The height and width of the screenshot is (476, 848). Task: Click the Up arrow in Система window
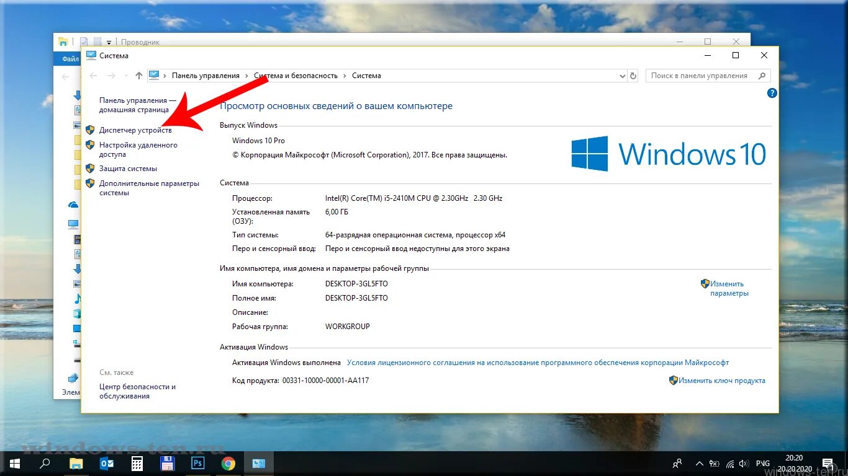(x=139, y=76)
